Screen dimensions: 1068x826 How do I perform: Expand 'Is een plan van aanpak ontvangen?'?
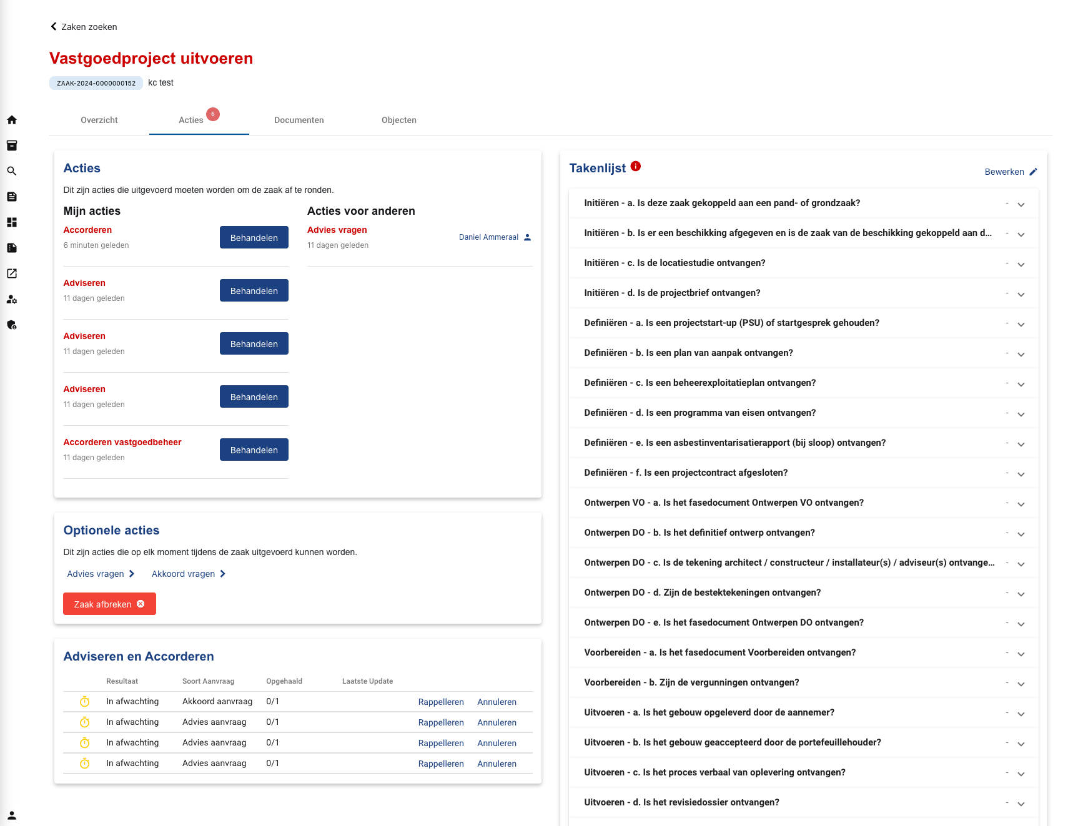[804, 353]
